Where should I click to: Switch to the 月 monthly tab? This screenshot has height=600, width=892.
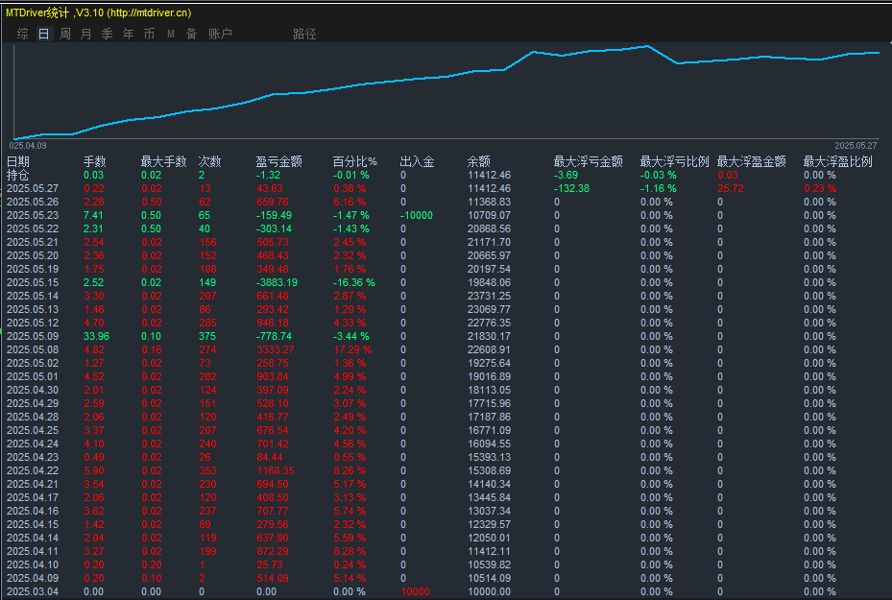click(x=86, y=34)
